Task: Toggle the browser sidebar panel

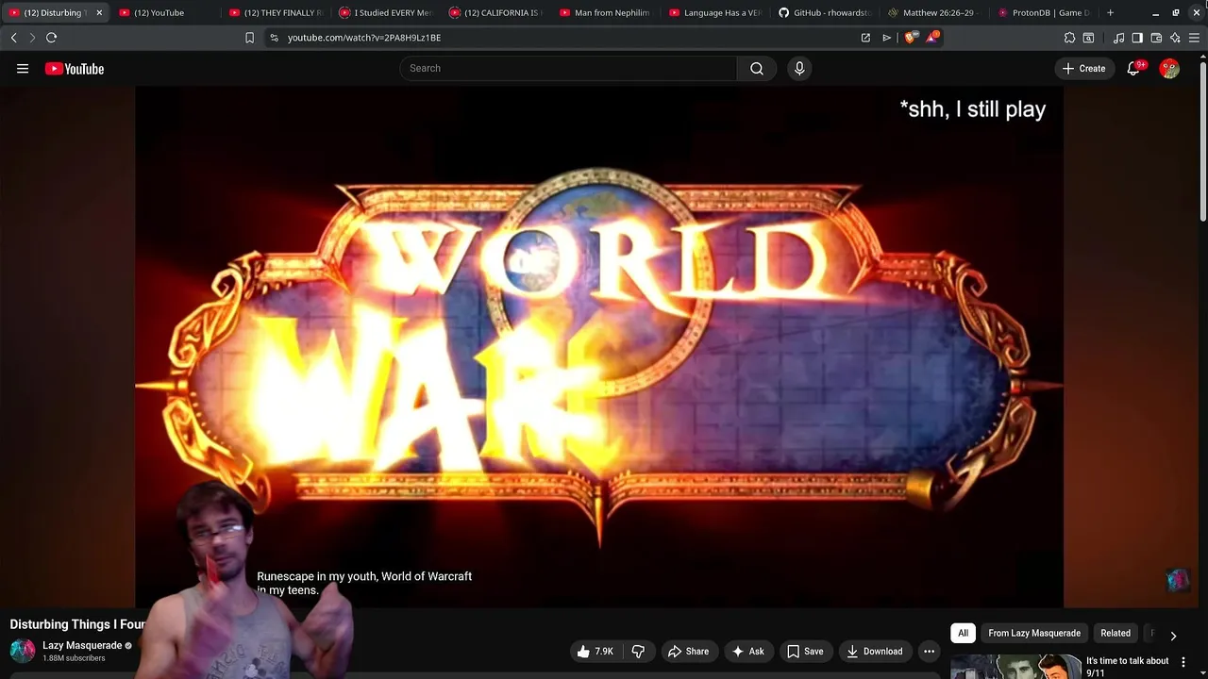Action: click(x=1137, y=38)
